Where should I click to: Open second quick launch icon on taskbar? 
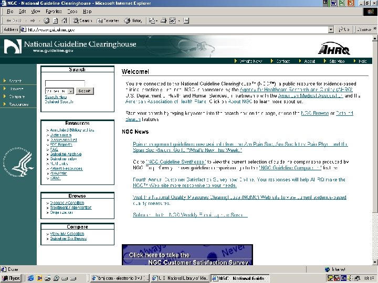(x=39, y=278)
